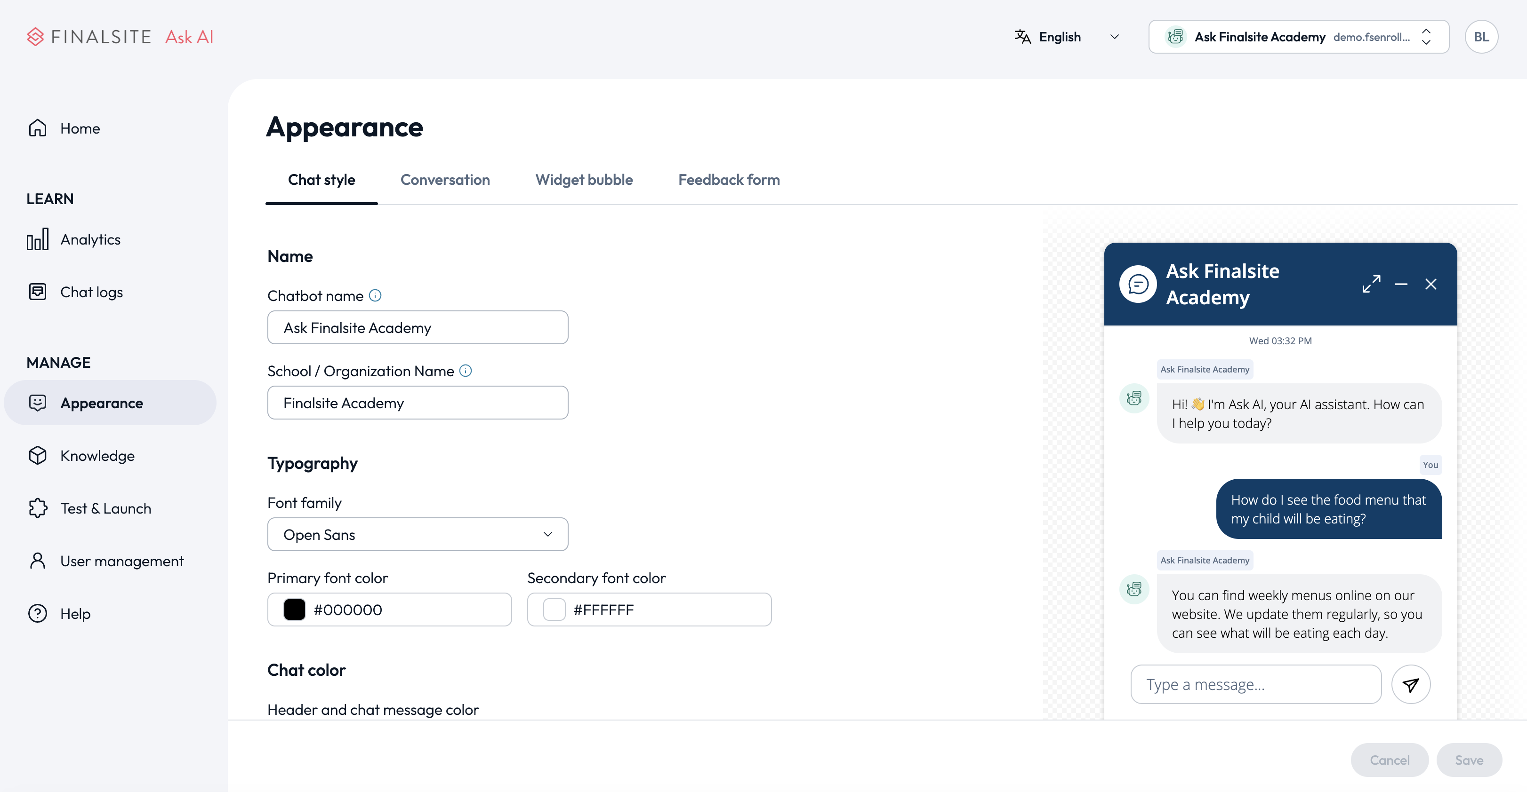Click the chatbot avatar icon in account selector
Screen dimensions: 1527x792
click(x=1175, y=37)
